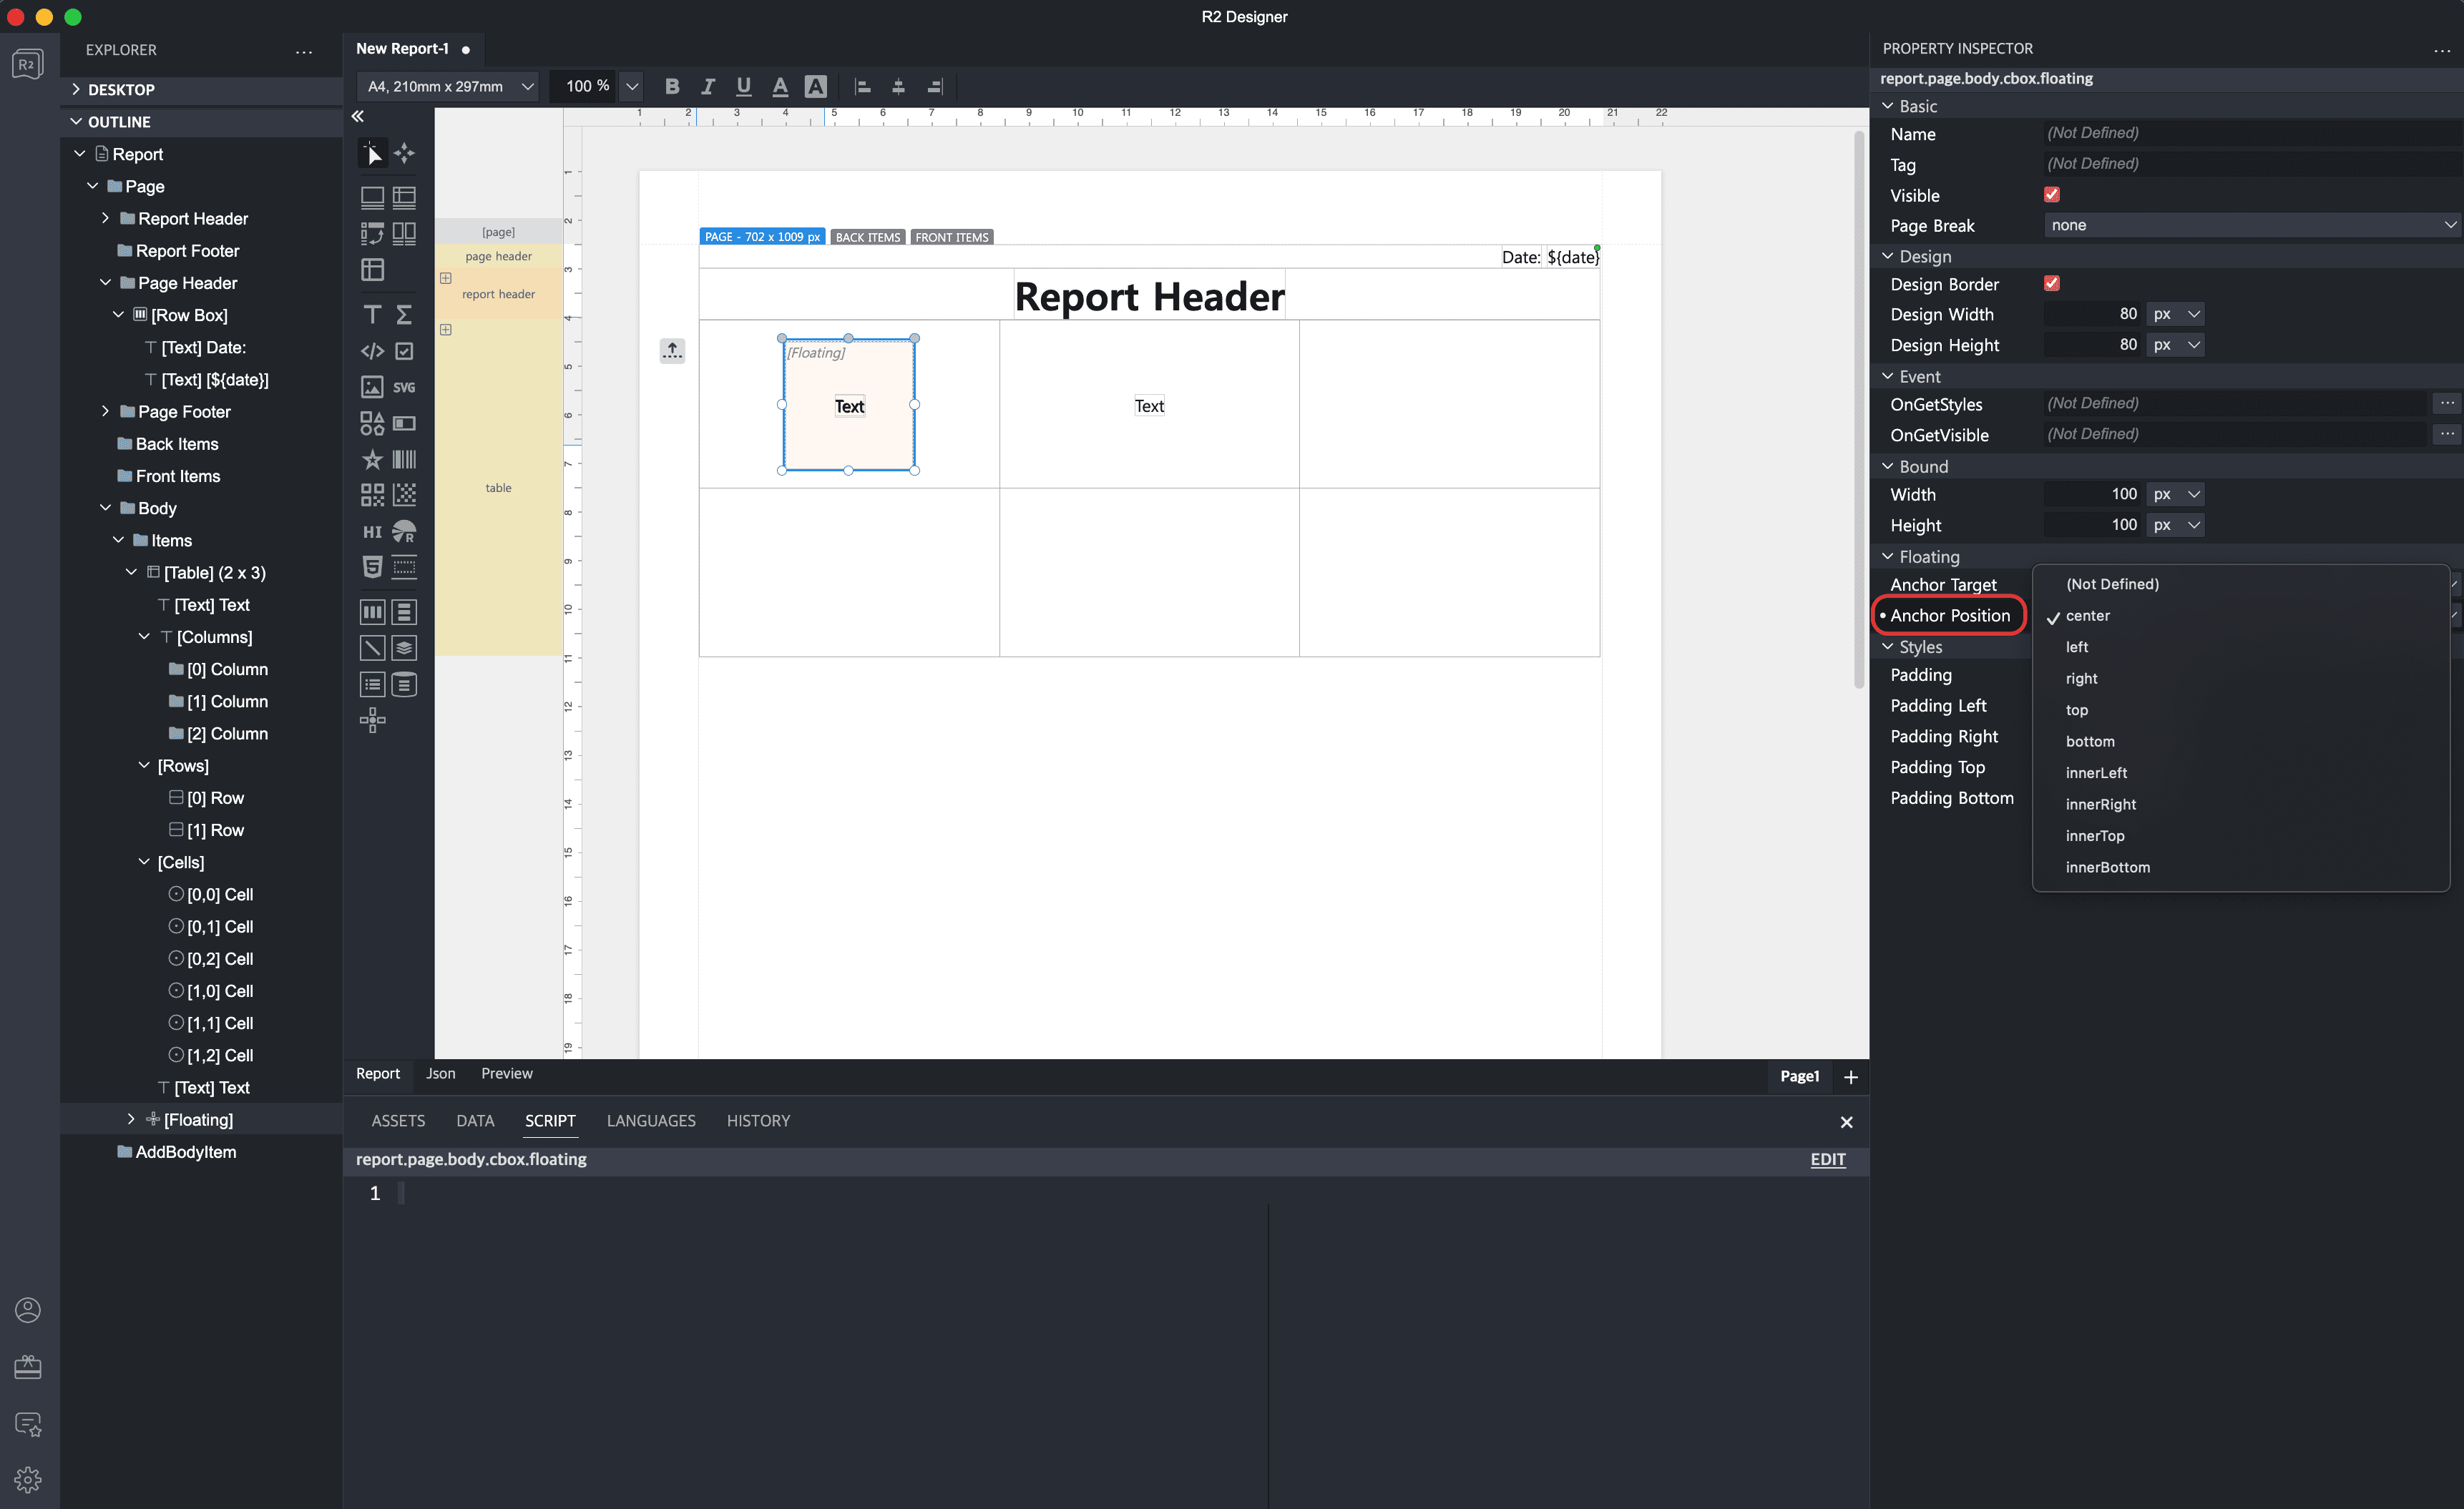The image size is (2464, 1509).
Task: Toggle Visible checkbox for floating element
Action: (2052, 194)
